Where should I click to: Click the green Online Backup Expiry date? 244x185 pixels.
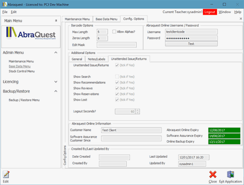[224, 142]
